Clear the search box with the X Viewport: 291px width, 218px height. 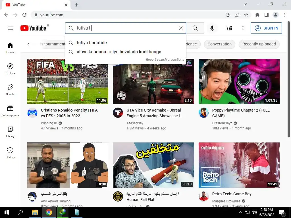pos(180,28)
